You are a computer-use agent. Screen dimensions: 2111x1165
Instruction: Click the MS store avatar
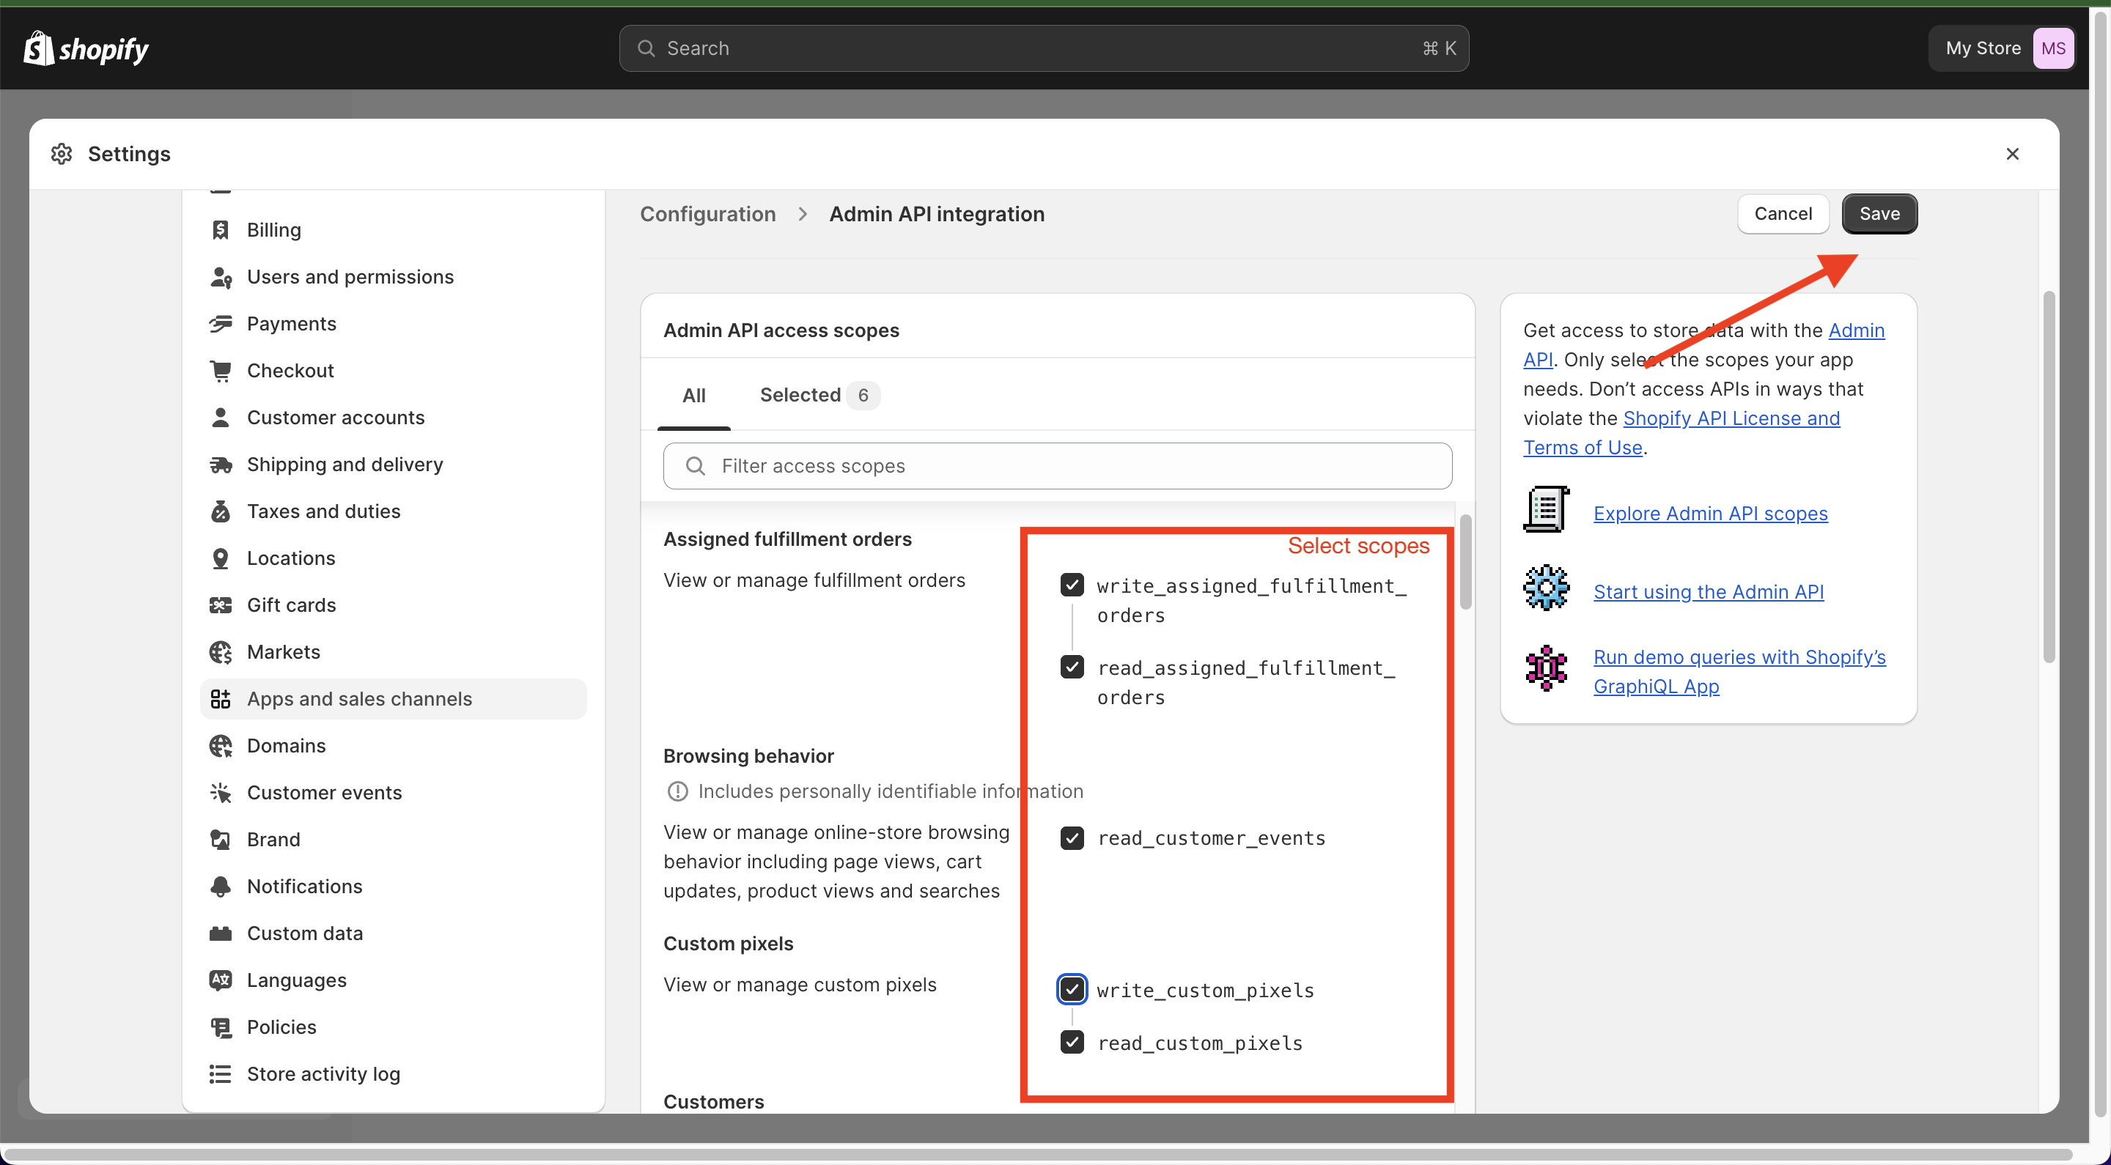(2053, 48)
